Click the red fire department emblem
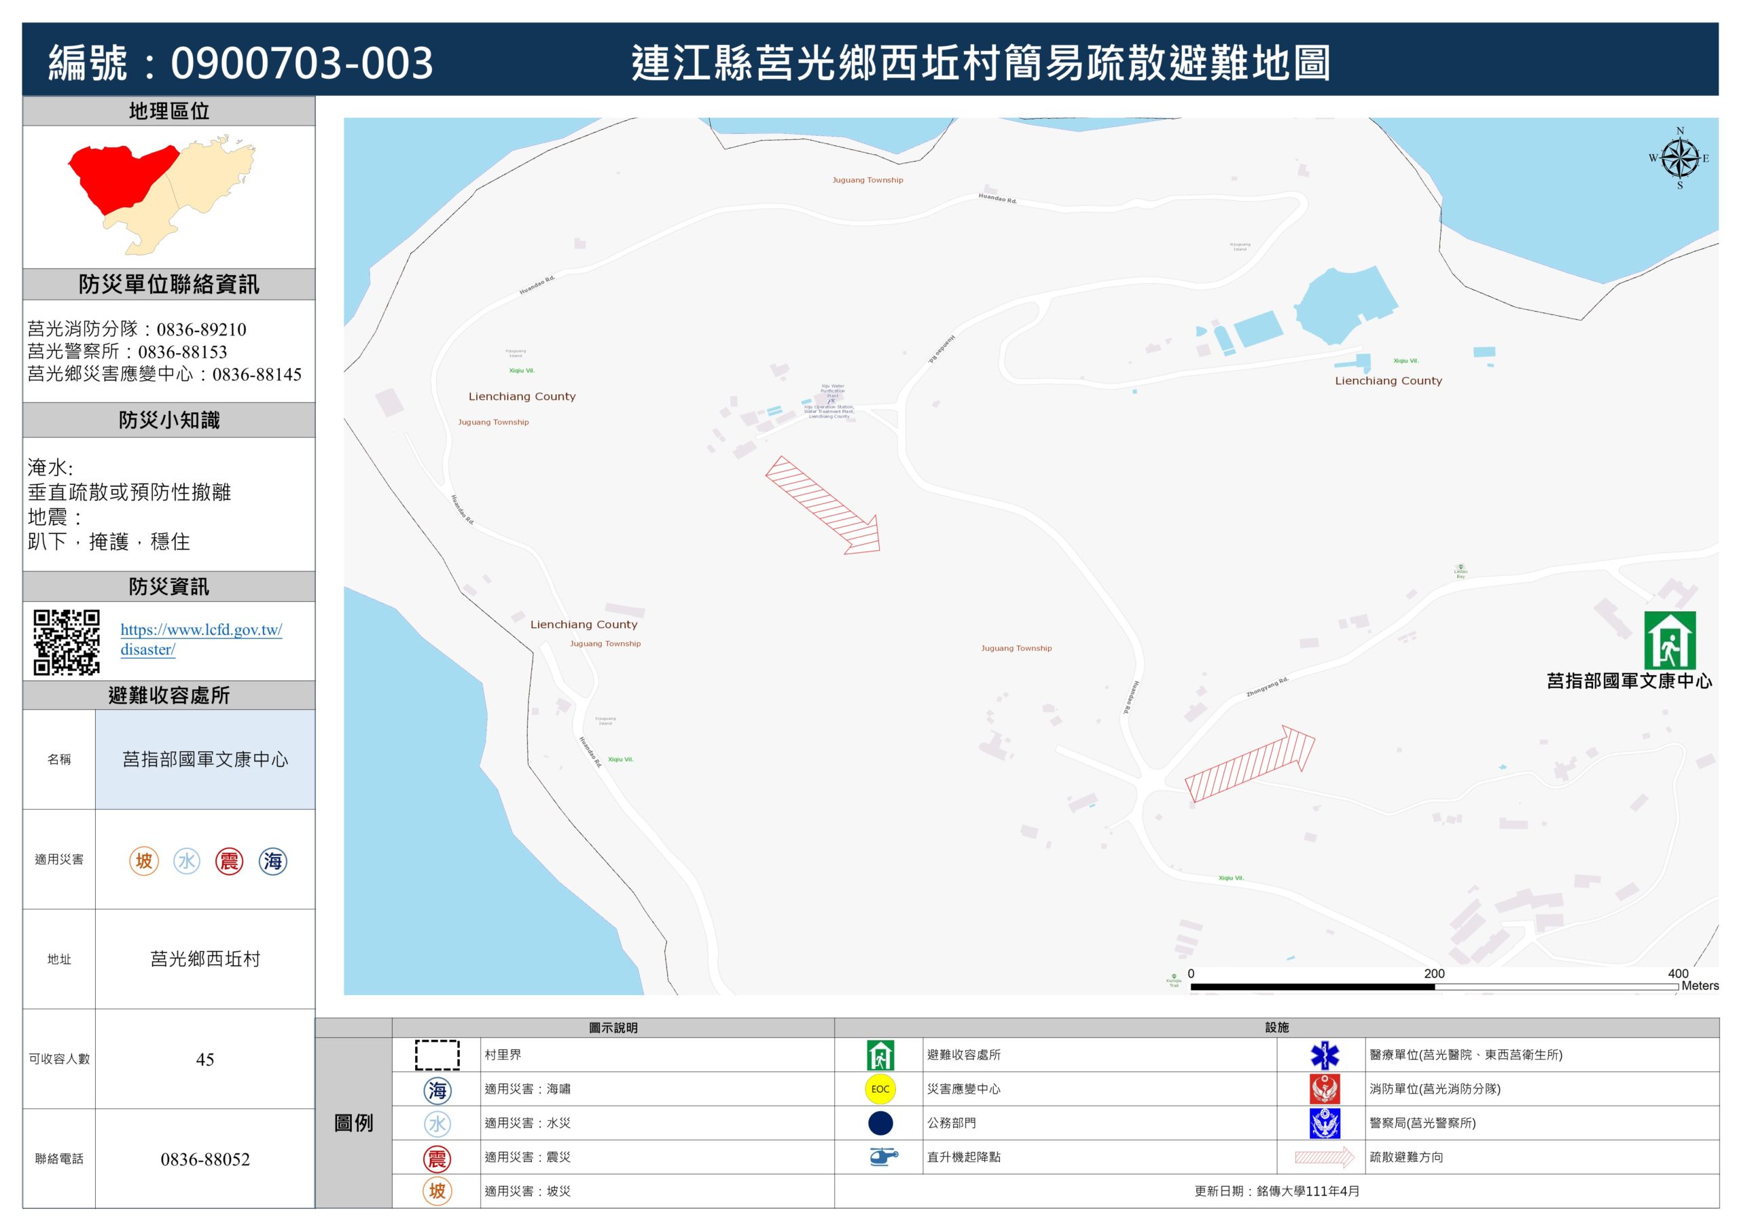Image resolution: width=1739 pixels, height=1230 pixels. coord(1324,1089)
